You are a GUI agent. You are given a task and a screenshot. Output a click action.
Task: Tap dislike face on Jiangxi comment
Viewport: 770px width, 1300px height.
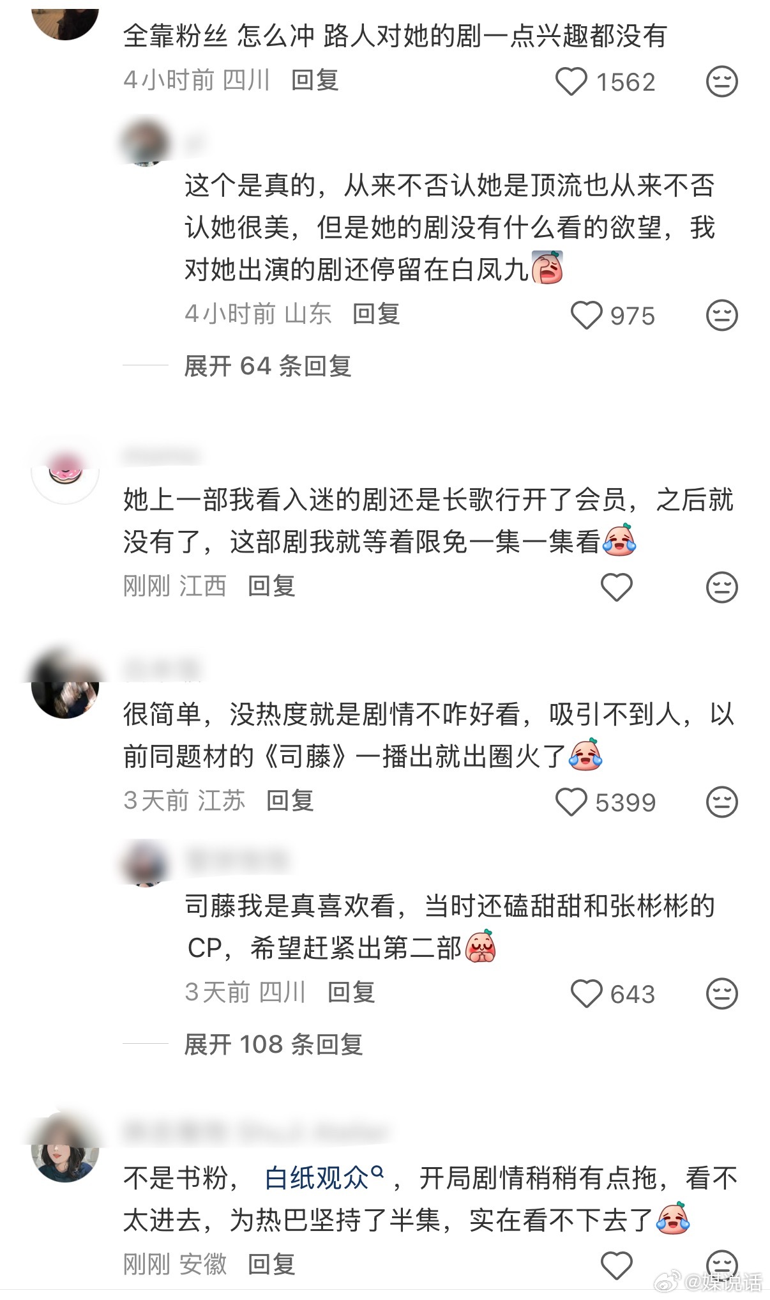pyautogui.click(x=722, y=587)
